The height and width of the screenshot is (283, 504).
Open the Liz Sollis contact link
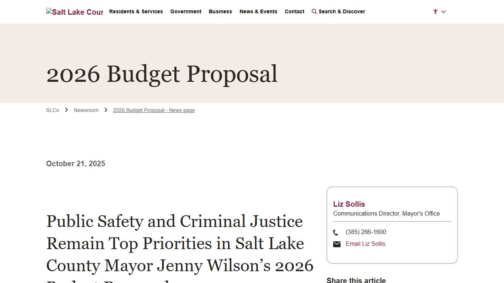point(349,204)
